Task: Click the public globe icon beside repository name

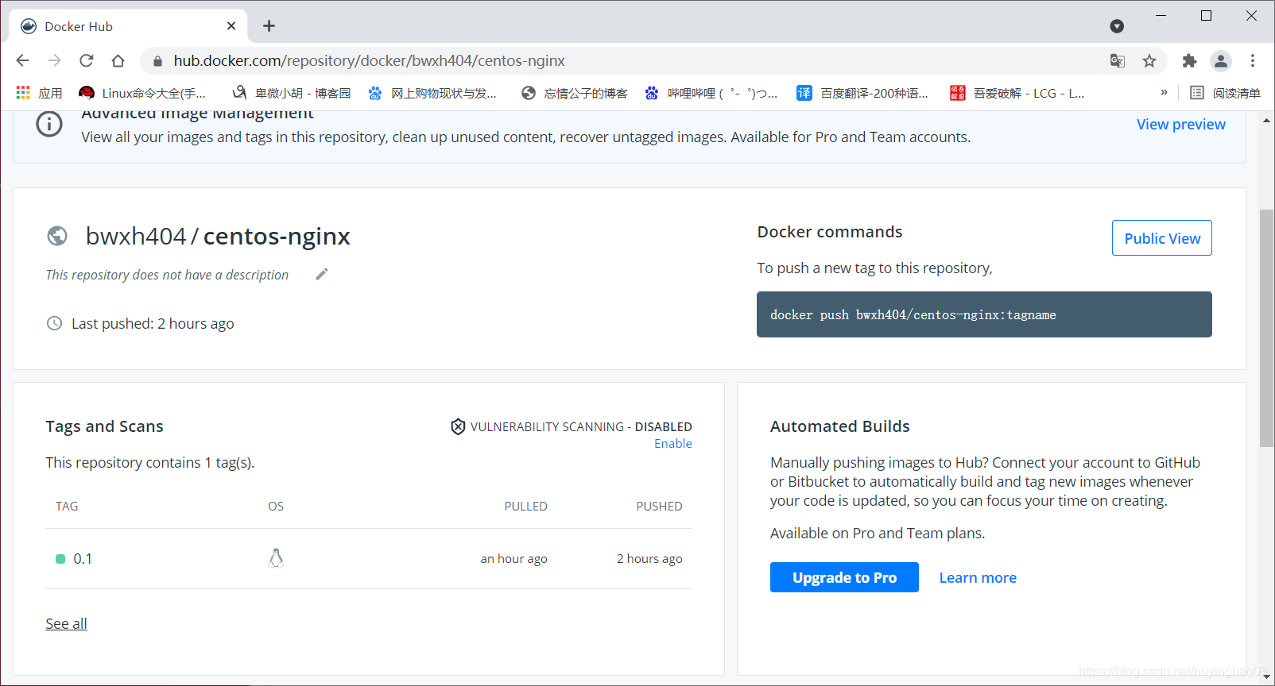Action: click(57, 236)
